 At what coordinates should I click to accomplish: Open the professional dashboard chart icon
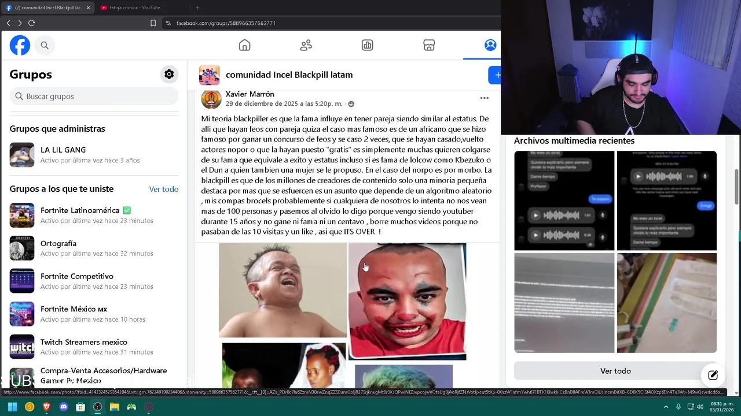pyautogui.click(x=368, y=45)
